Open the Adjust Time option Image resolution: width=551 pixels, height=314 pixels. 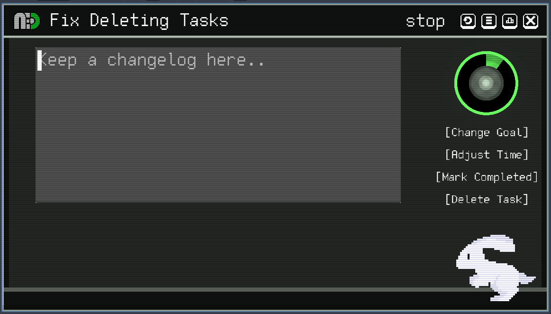coord(487,155)
